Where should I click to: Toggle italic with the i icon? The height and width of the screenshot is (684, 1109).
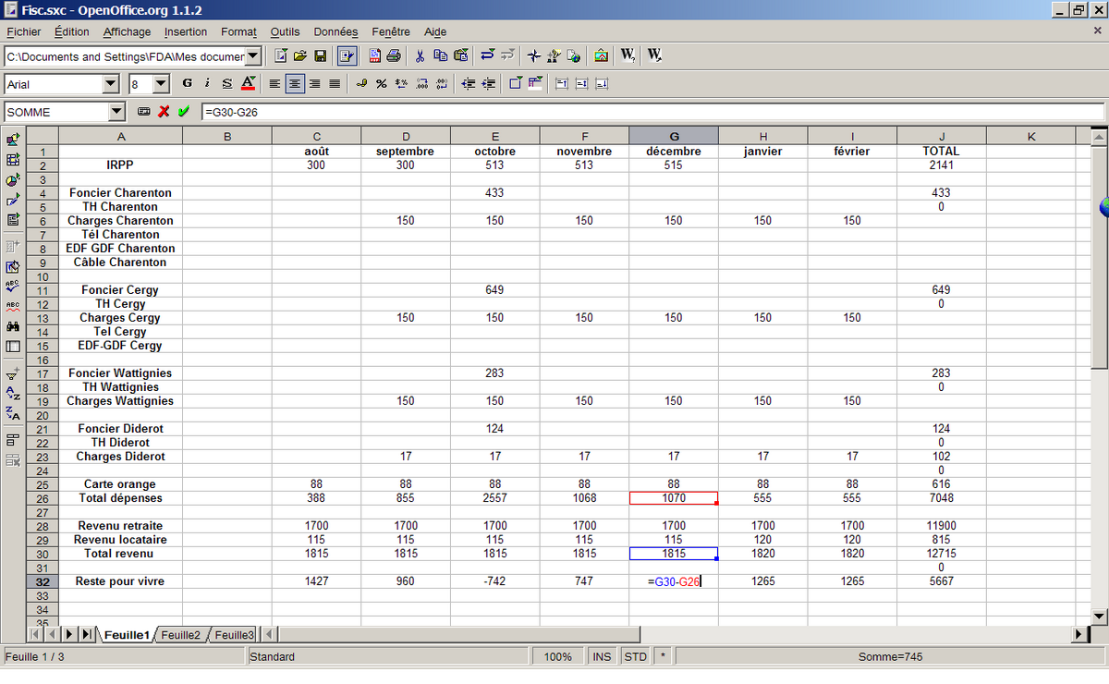207,83
